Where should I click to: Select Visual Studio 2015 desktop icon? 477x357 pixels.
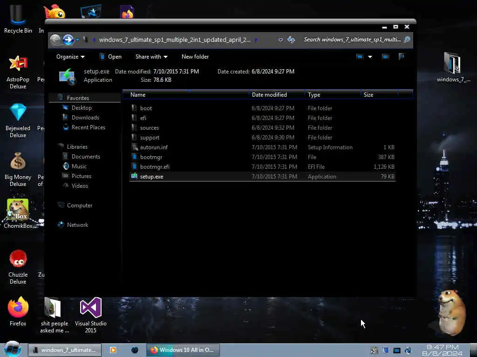(x=91, y=315)
